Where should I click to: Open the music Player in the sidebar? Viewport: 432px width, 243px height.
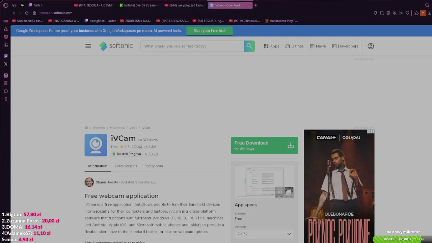click(x=6, y=76)
